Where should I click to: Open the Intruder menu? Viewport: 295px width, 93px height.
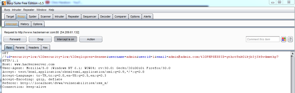(x=17, y=10)
